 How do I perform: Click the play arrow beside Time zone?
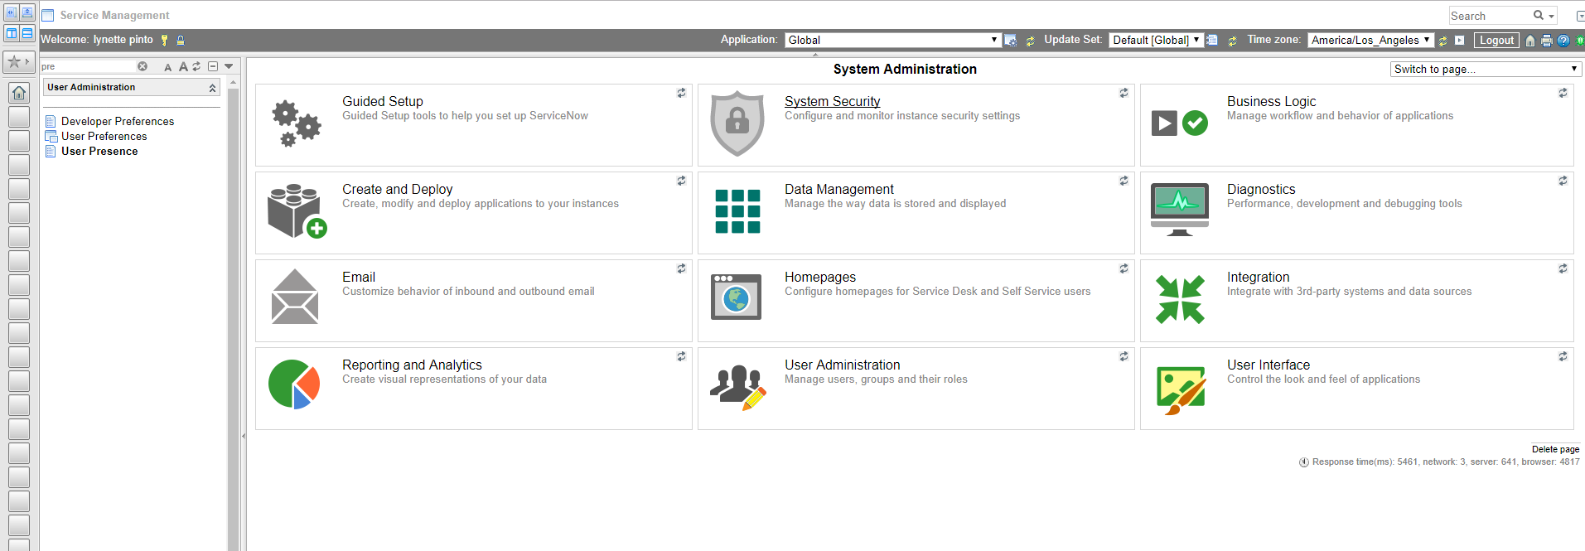pyautogui.click(x=1459, y=41)
